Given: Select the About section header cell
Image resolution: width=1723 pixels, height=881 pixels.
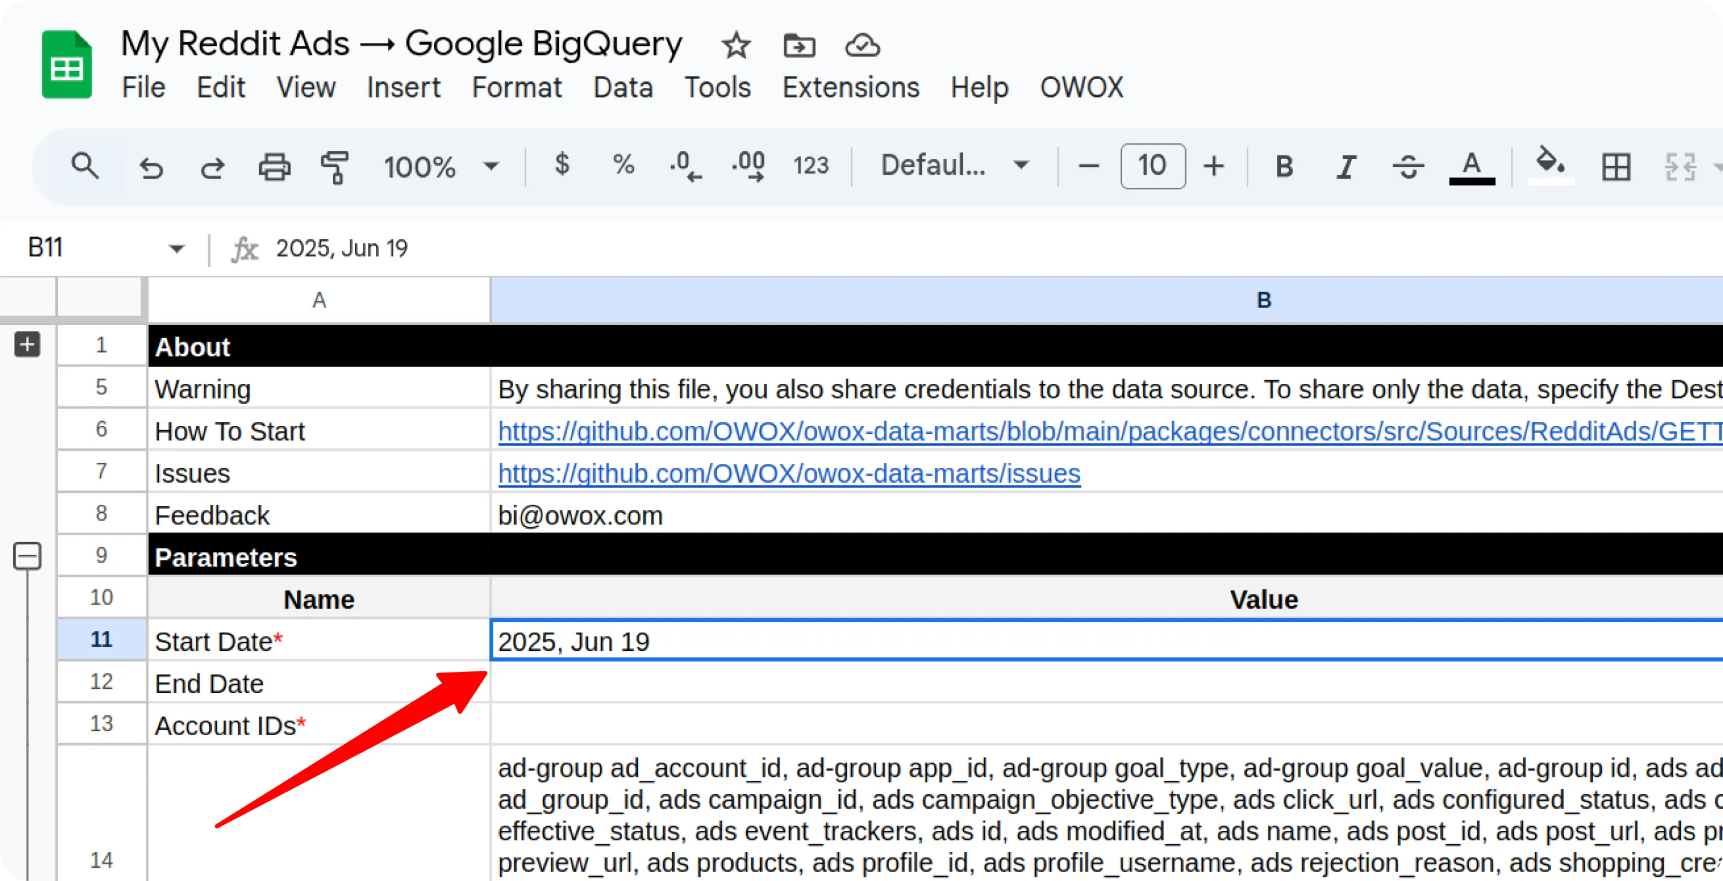Looking at the screenshot, I should tap(319, 346).
